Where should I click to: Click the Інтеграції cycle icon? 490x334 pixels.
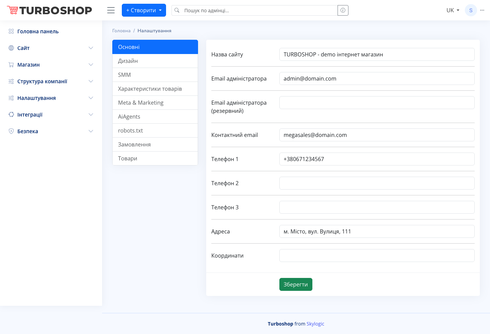tap(11, 115)
